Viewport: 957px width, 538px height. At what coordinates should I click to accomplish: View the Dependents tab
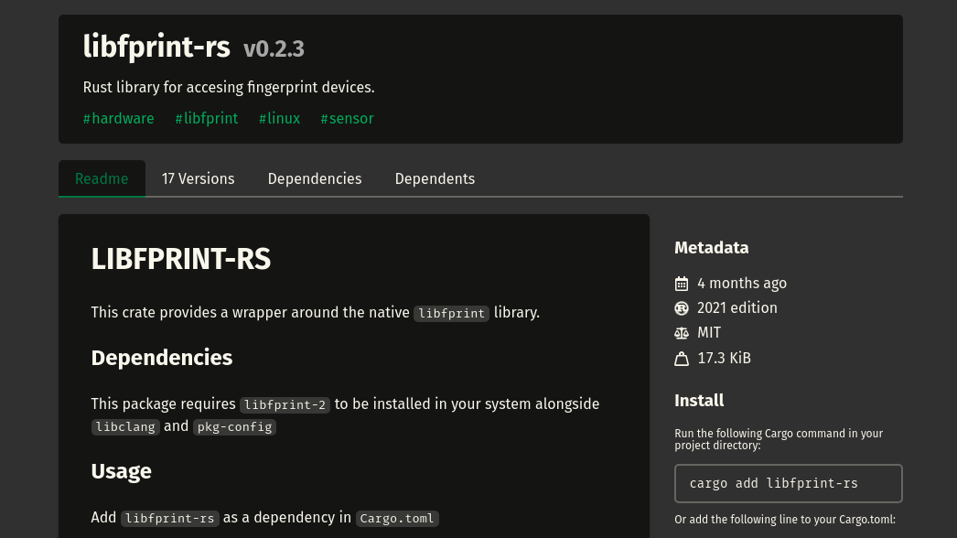pyautogui.click(x=435, y=178)
